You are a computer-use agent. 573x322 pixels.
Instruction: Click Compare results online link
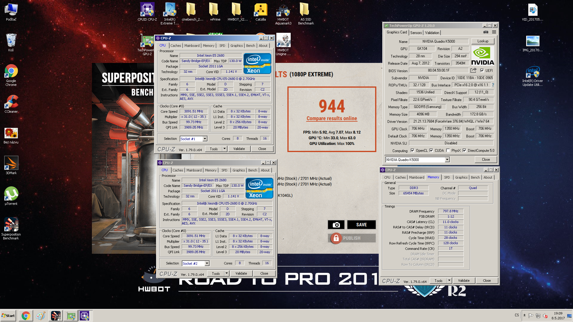tap(332, 118)
